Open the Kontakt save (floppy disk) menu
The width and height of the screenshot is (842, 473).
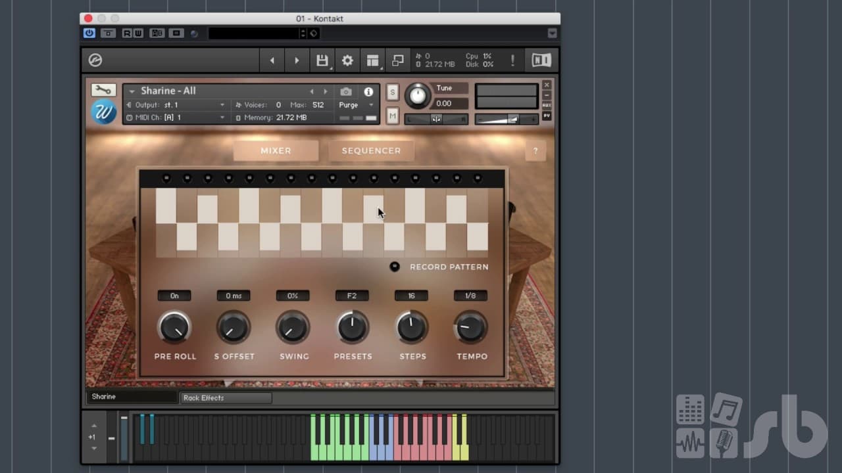tap(322, 60)
